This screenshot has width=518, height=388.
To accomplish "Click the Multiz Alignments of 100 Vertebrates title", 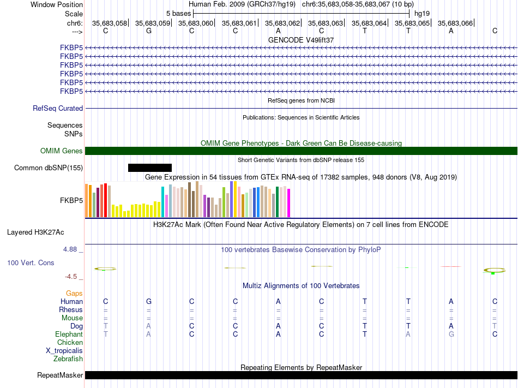I will (x=301, y=285).
